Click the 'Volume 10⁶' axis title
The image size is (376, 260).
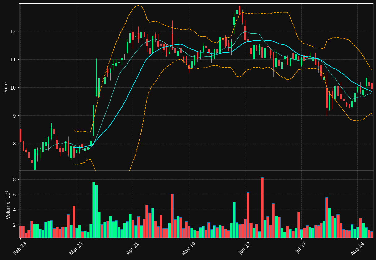pyautogui.click(x=8, y=204)
